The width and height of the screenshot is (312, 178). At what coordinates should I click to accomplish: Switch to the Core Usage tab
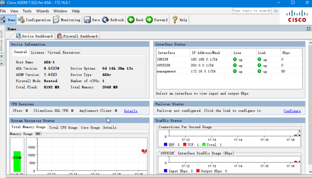click(90, 128)
